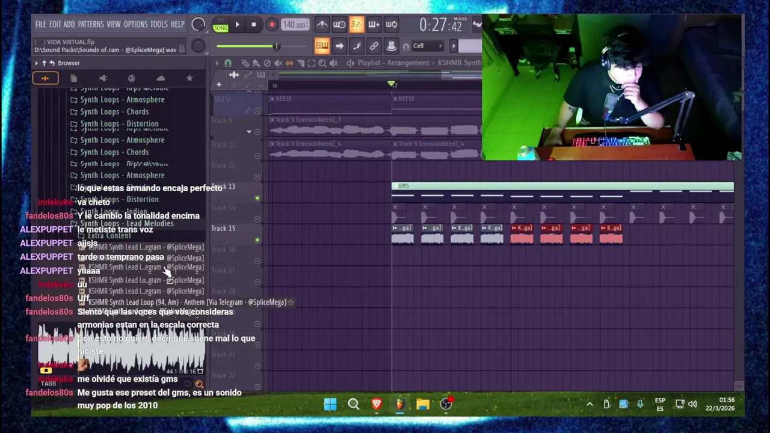Click the stamp tool button
770x433 pixels.
392,46
